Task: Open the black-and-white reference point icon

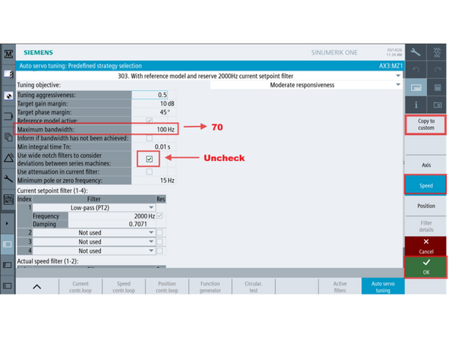Action: click(8, 96)
